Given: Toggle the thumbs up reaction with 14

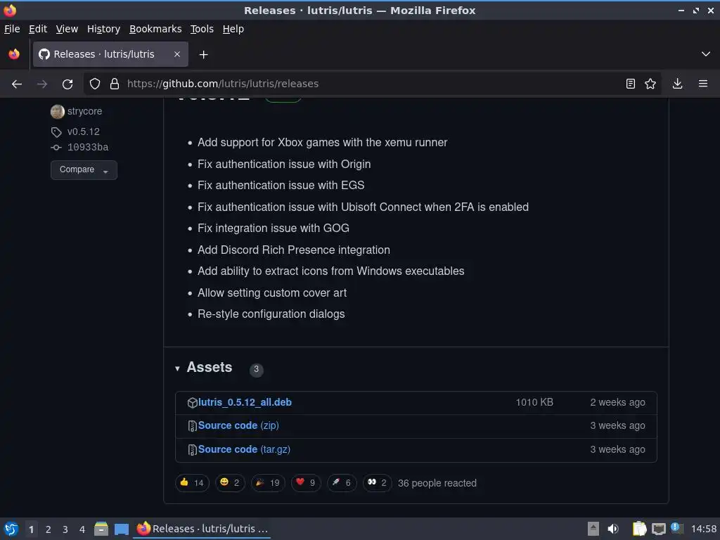Looking at the screenshot, I should pyautogui.click(x=193, y=482).
